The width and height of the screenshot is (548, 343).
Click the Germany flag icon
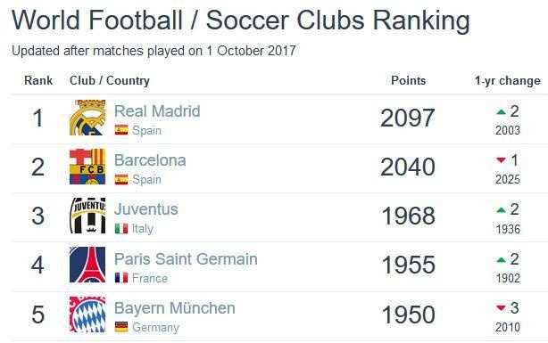[x=121, y=327]
